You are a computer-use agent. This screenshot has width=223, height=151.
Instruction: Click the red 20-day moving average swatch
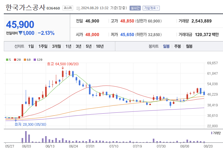[x=15, y=60]
